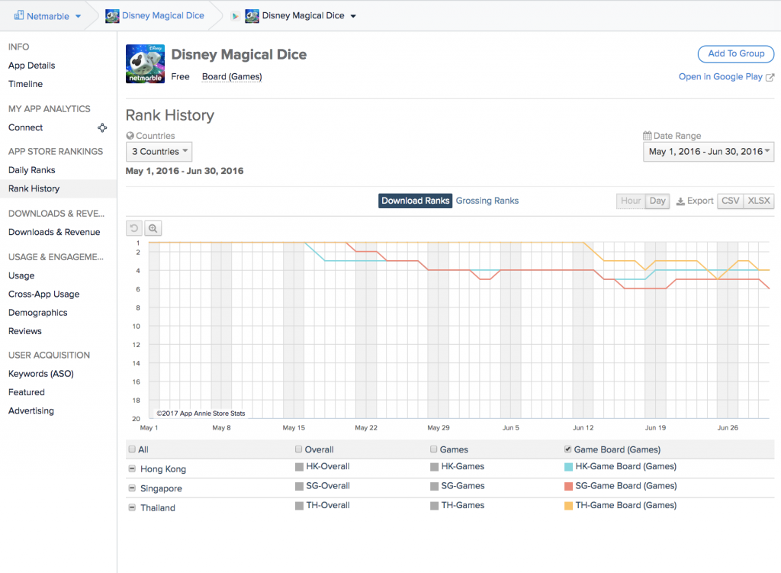Screen dimensions: 781x573
Task: Click the TH-Game Board orange color swatch
Action: (568, 506)
